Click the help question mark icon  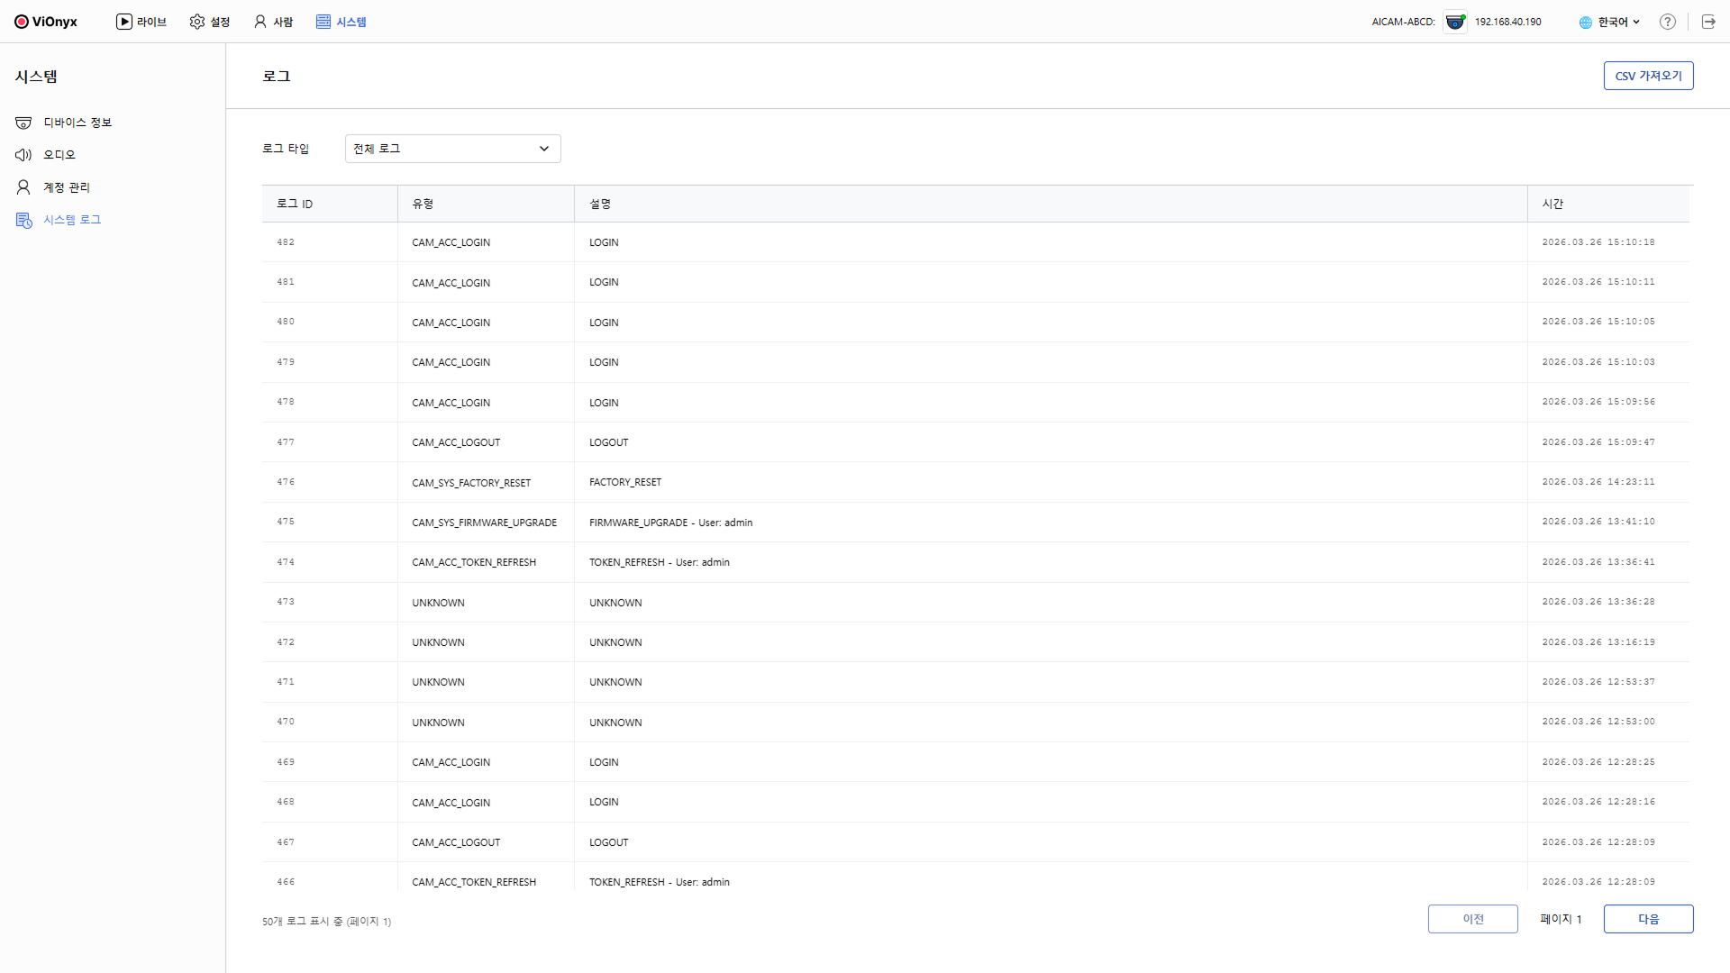pos(1668,22)
